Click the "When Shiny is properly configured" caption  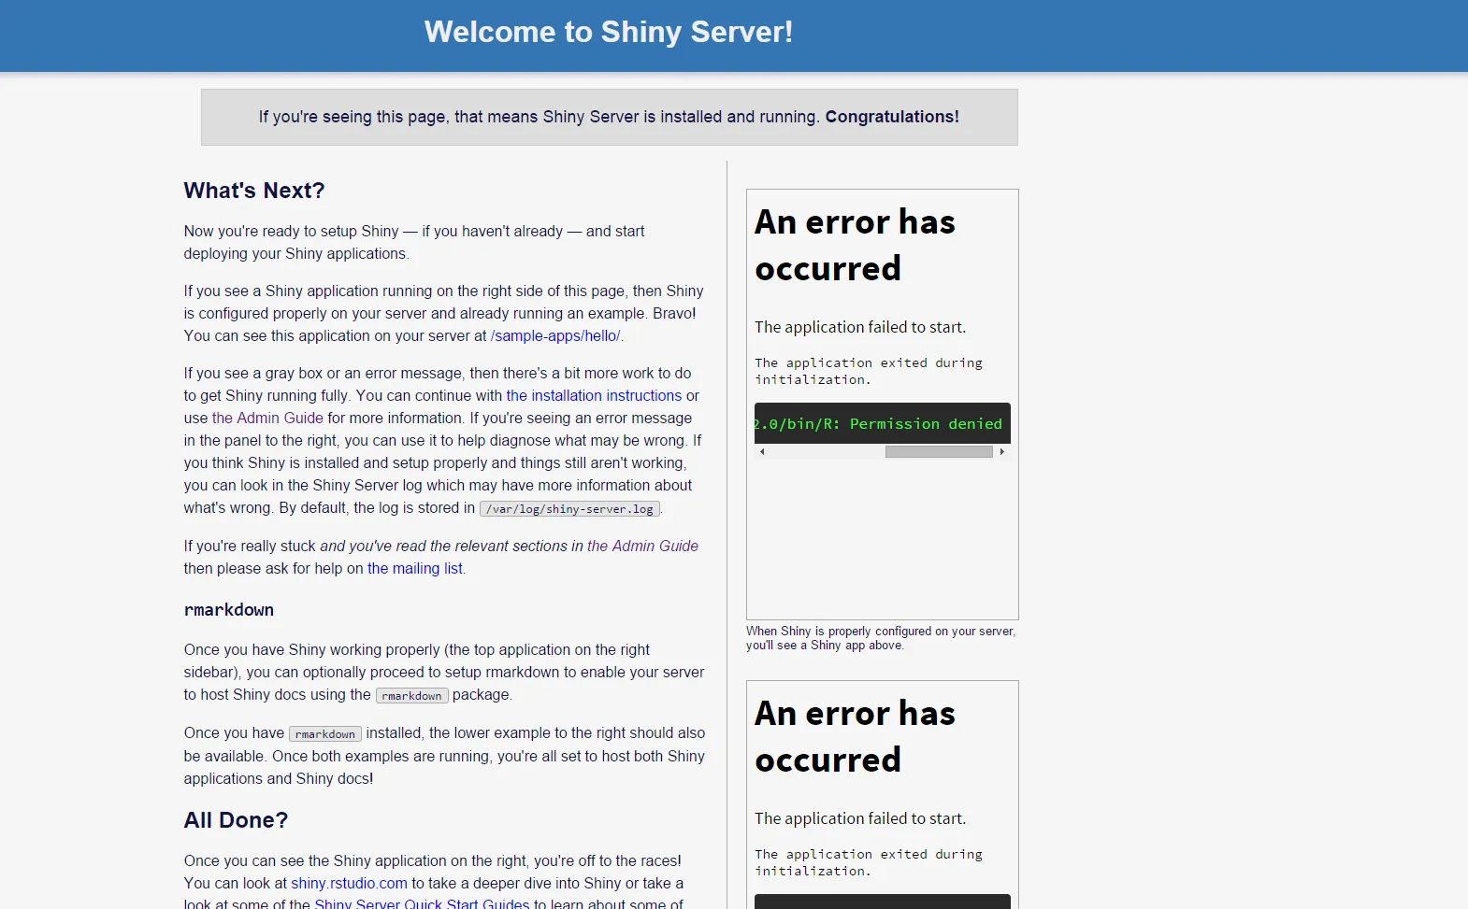(x=881, y=638)
